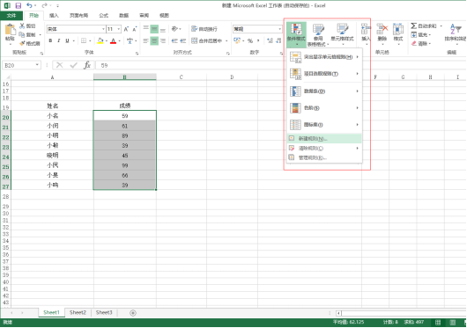The height and width of the screenshot is (328, 467).
Task: Open Highlight Cells Rules (H) submenu
Action: [324, 57]
